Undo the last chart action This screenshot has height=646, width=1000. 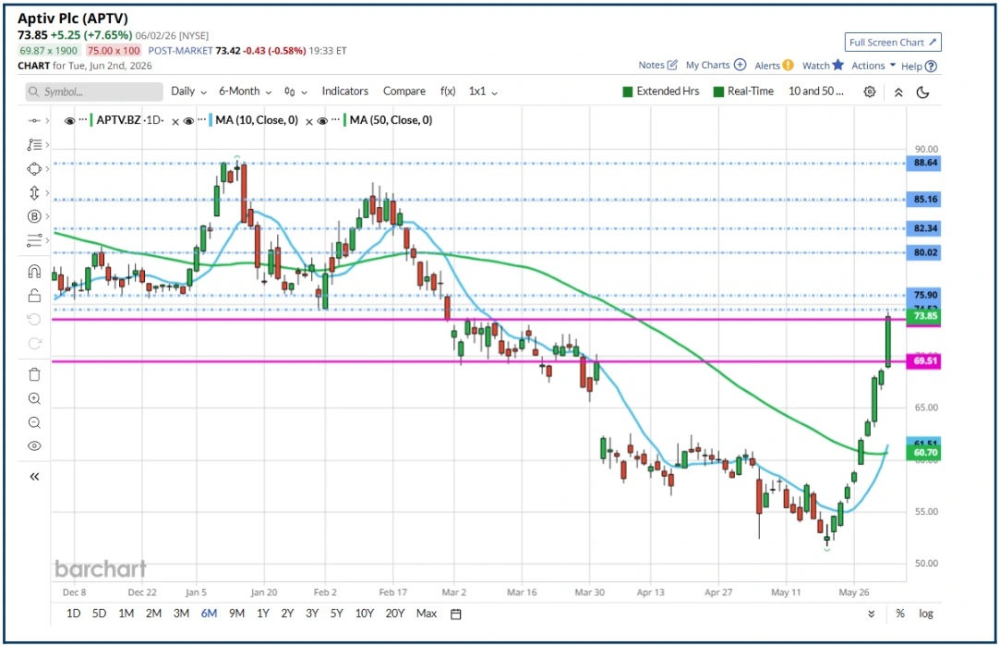coord(34,319)
